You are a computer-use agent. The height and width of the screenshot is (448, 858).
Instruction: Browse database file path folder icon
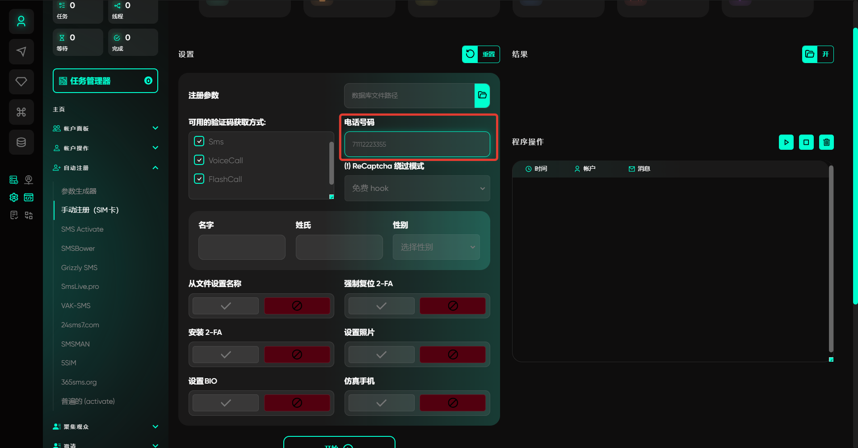click(482, 95)
